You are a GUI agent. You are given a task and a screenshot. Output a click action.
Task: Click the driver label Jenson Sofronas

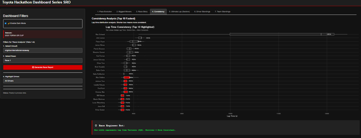(x=99, y=59)
